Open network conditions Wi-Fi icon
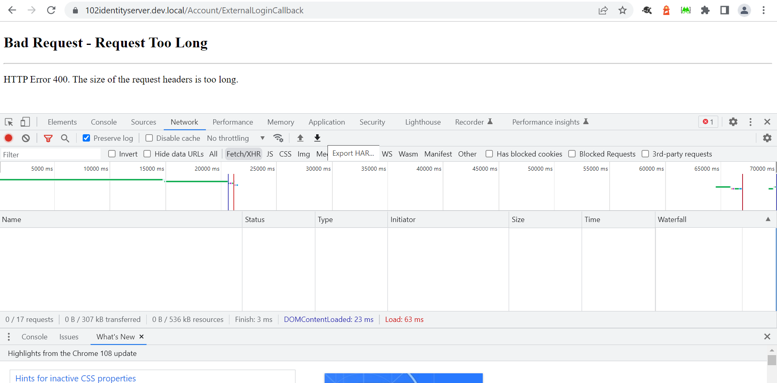The height and width of the screenshot is (383, 777). [278, 138]
